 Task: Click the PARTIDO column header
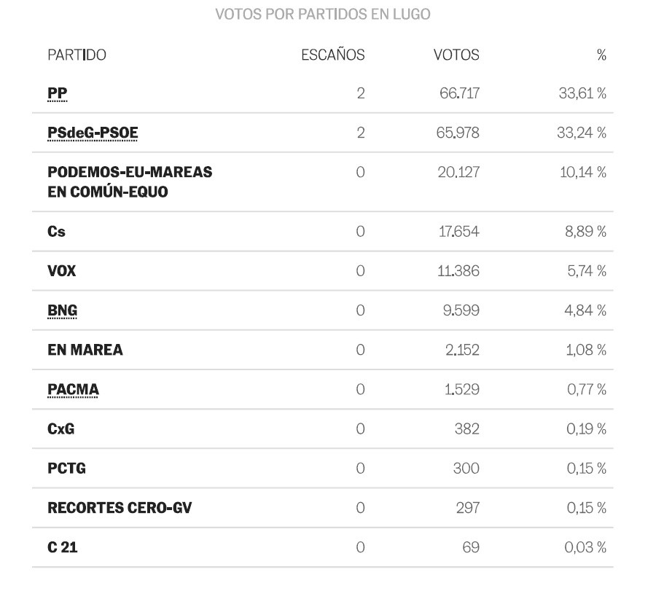77,55
